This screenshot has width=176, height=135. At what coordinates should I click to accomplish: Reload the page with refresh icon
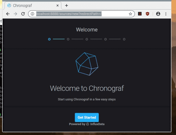coord(23,14)
